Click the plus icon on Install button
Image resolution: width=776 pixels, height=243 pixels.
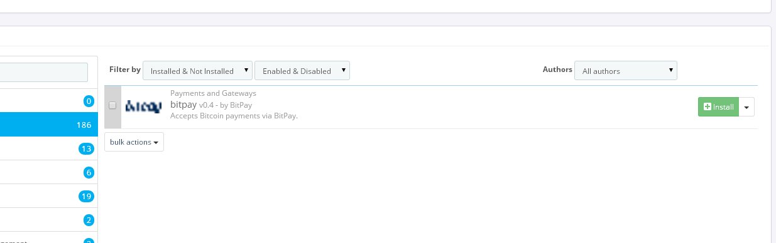coord(708,107)
